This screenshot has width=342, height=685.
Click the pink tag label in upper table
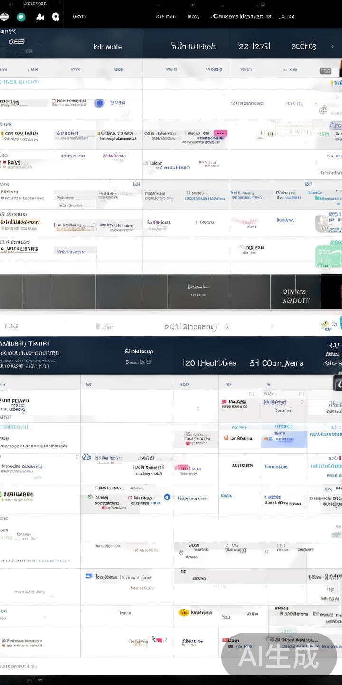(x=220, y=134)
